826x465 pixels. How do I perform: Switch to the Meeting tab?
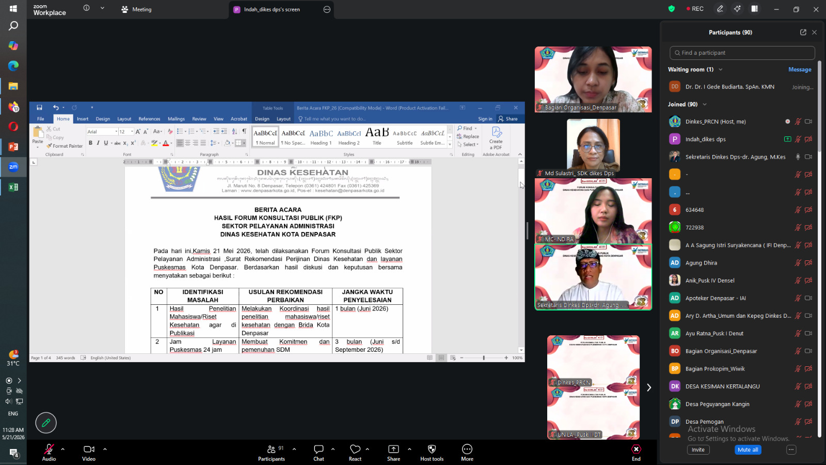point(136,9)
